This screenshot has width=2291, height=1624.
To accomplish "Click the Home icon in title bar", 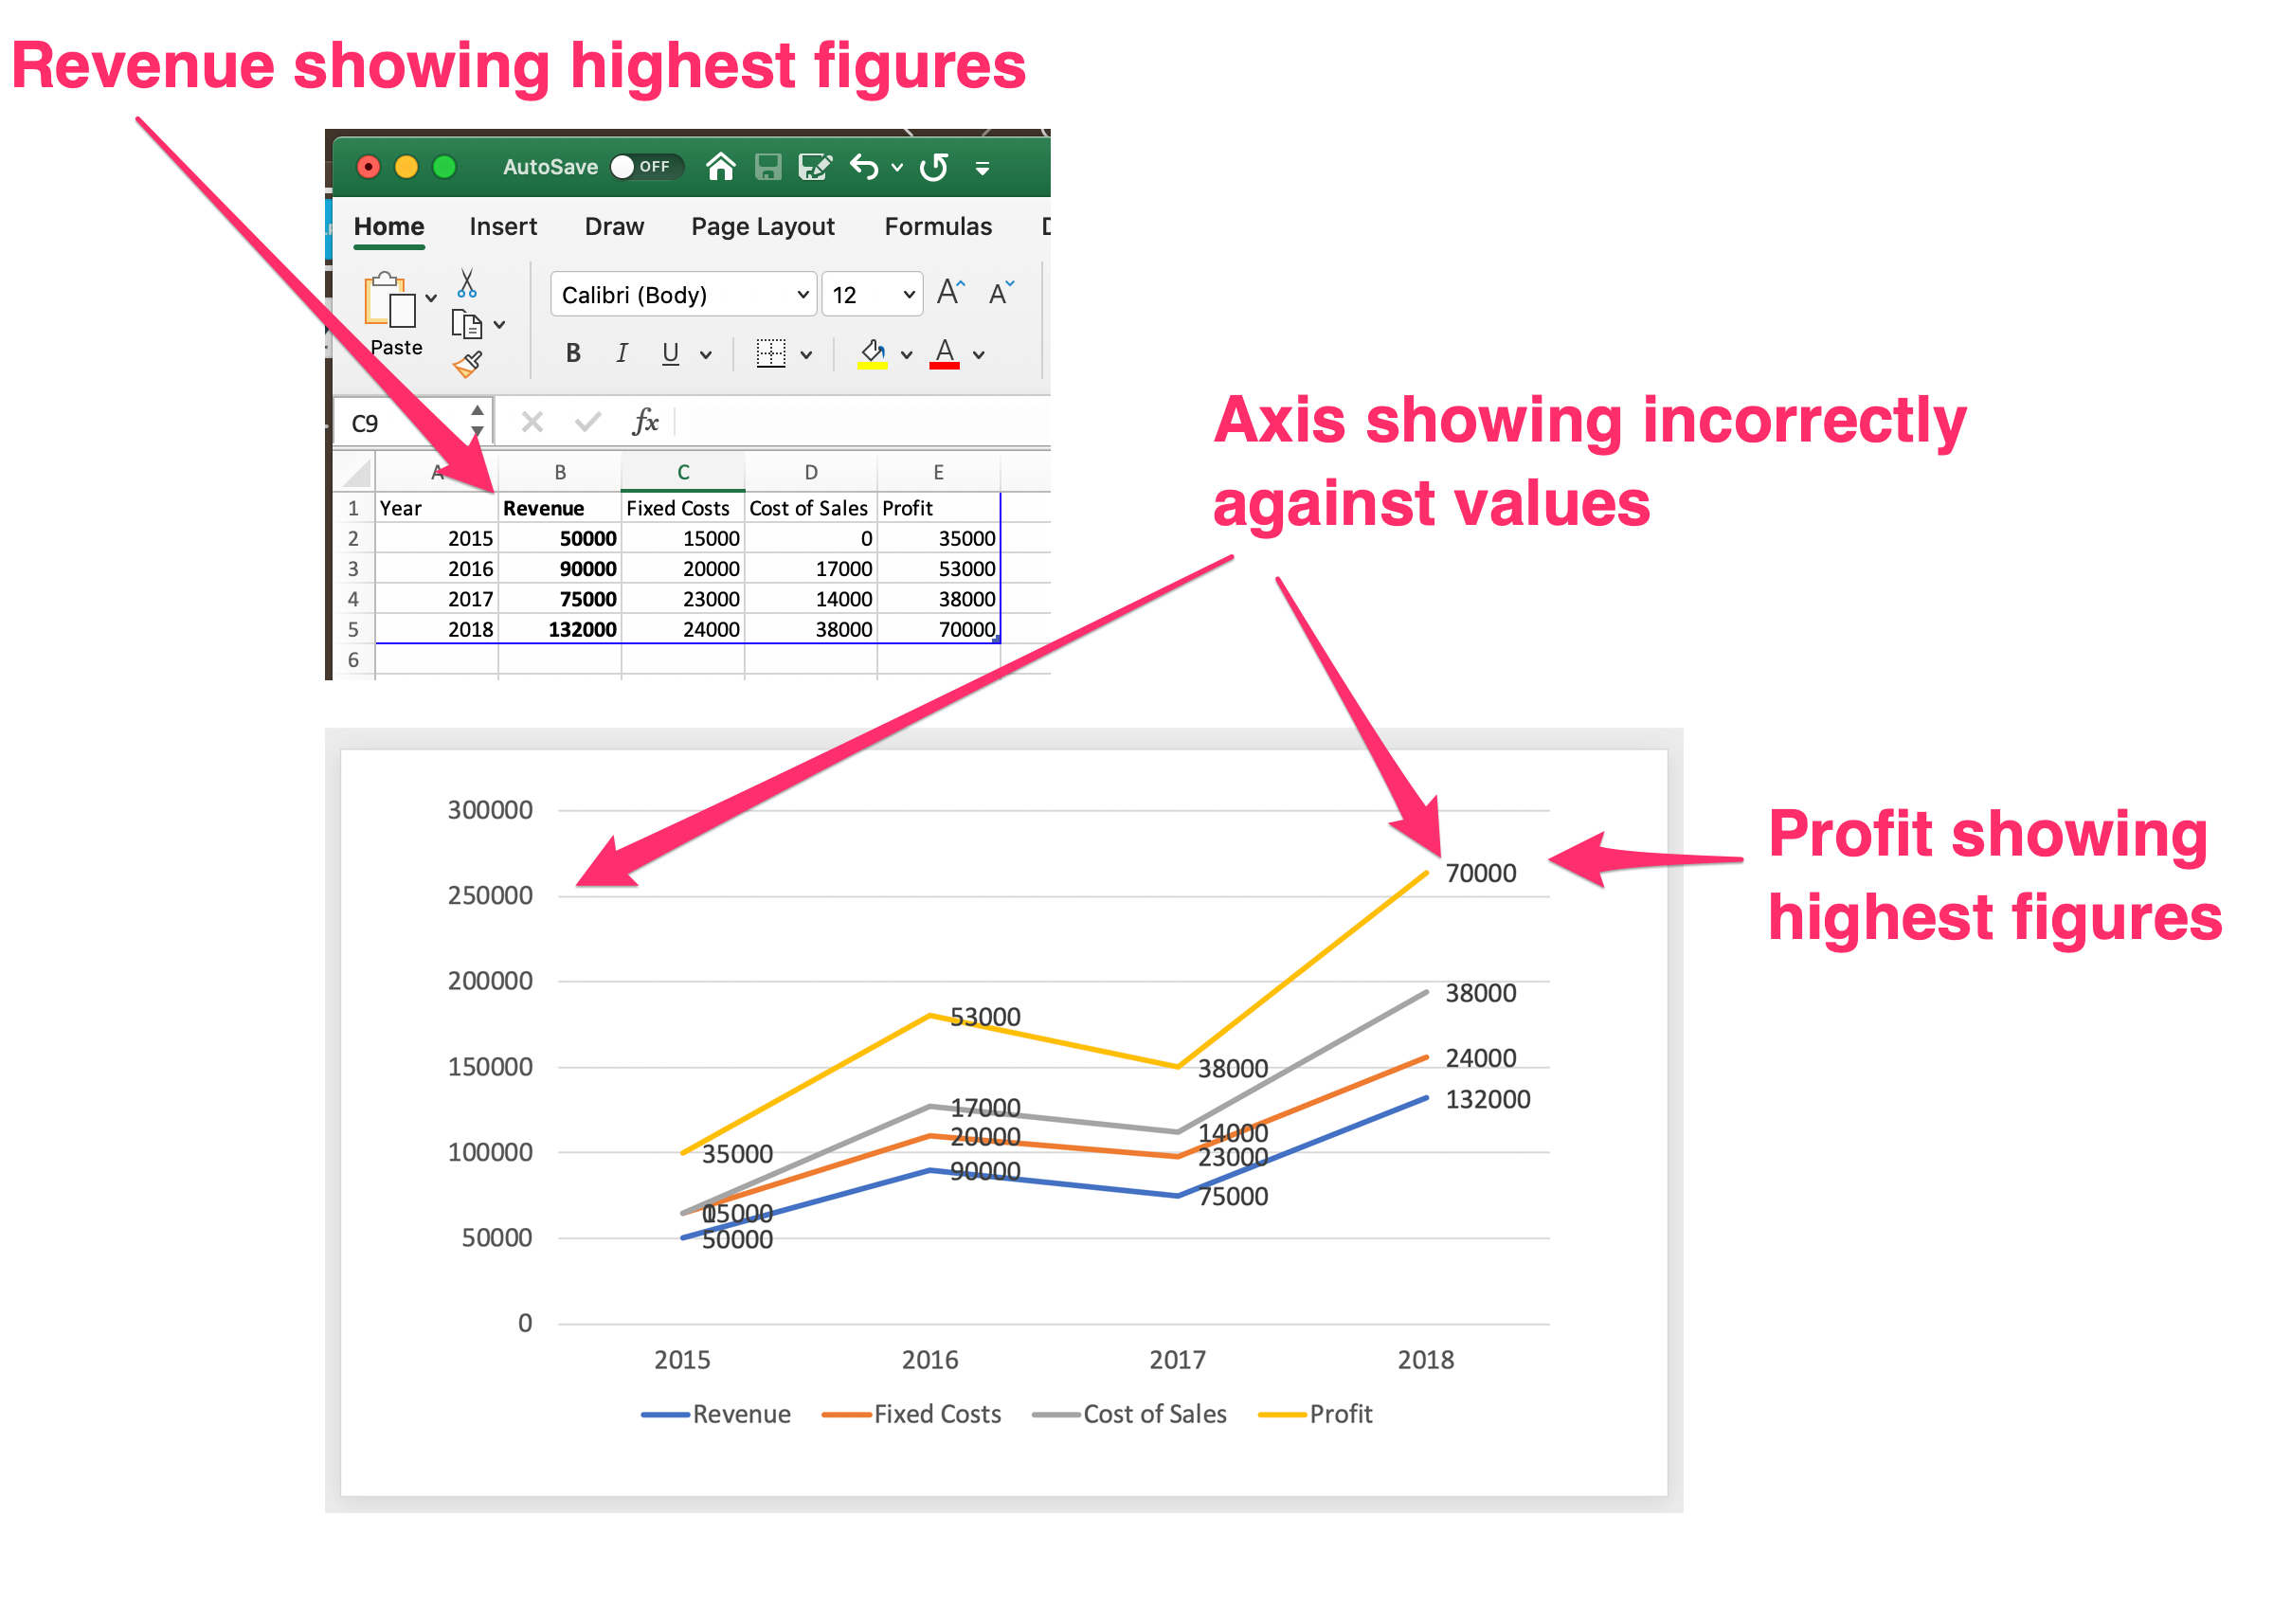I will click(720, 166).
